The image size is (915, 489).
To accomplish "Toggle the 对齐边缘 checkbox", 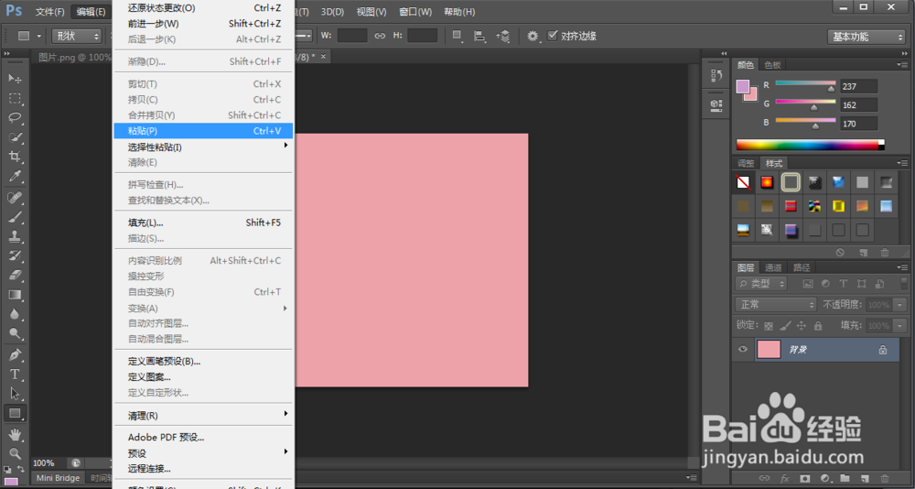I will (552, 36).
